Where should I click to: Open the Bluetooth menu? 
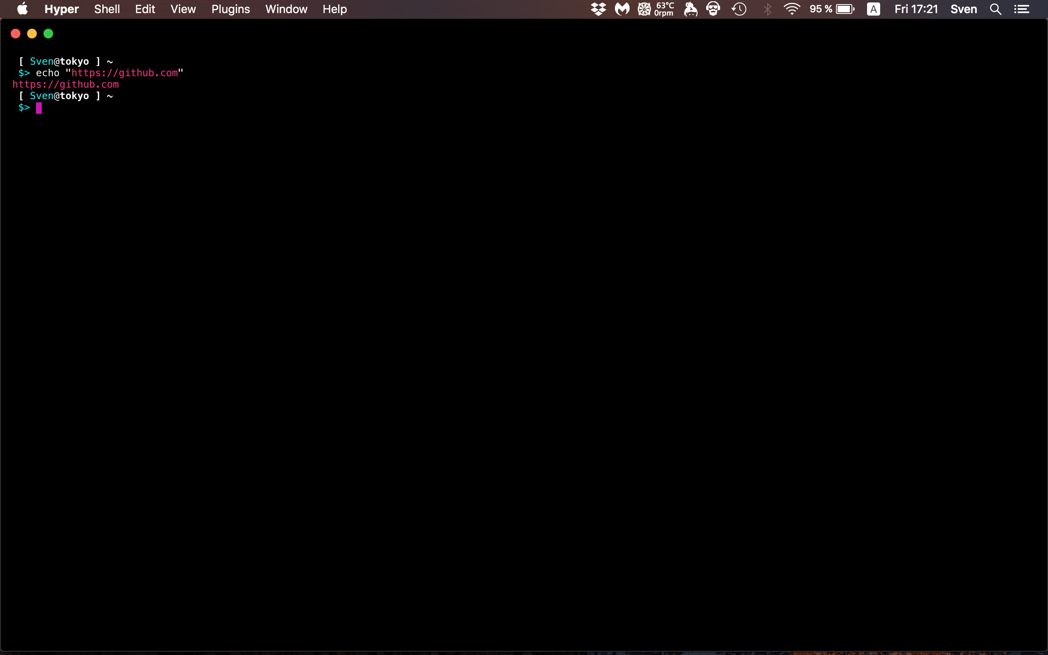(767, 9)
